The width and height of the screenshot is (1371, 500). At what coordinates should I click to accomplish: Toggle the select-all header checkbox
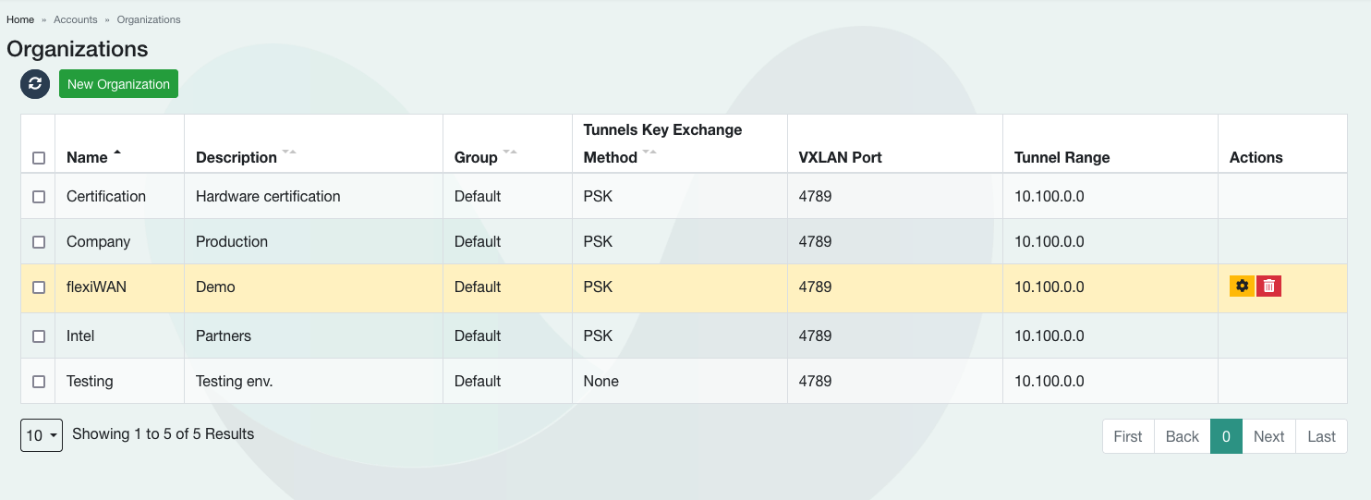click(39, 158)
